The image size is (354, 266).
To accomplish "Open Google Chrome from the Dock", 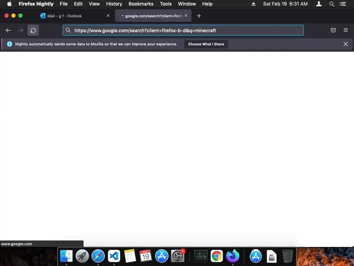I will (217, 256).
